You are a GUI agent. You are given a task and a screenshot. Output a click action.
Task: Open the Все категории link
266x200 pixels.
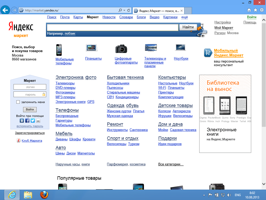pos(171,164)
